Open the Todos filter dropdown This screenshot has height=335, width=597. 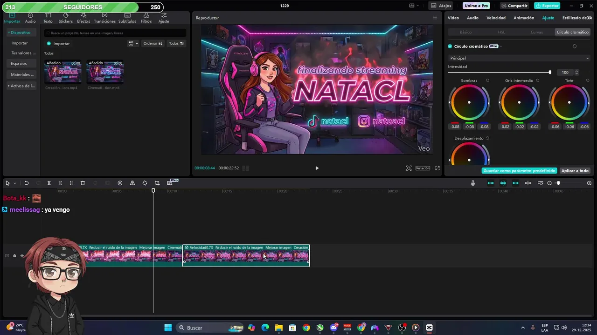click(x=176, y=43)
